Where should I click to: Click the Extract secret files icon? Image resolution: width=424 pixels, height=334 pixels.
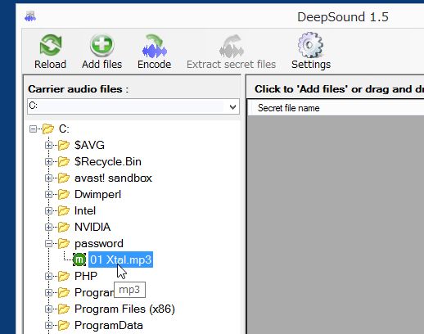pyautogui.click(x=232, y=46)
